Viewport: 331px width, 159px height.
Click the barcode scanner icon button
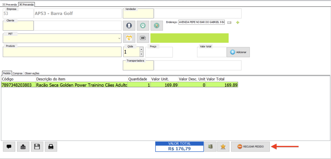143,38
